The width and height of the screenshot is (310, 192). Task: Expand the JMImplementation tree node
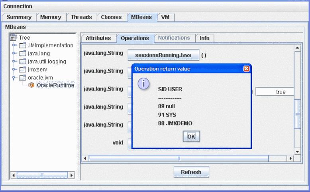pyautogui.click(x=14, y=45)
